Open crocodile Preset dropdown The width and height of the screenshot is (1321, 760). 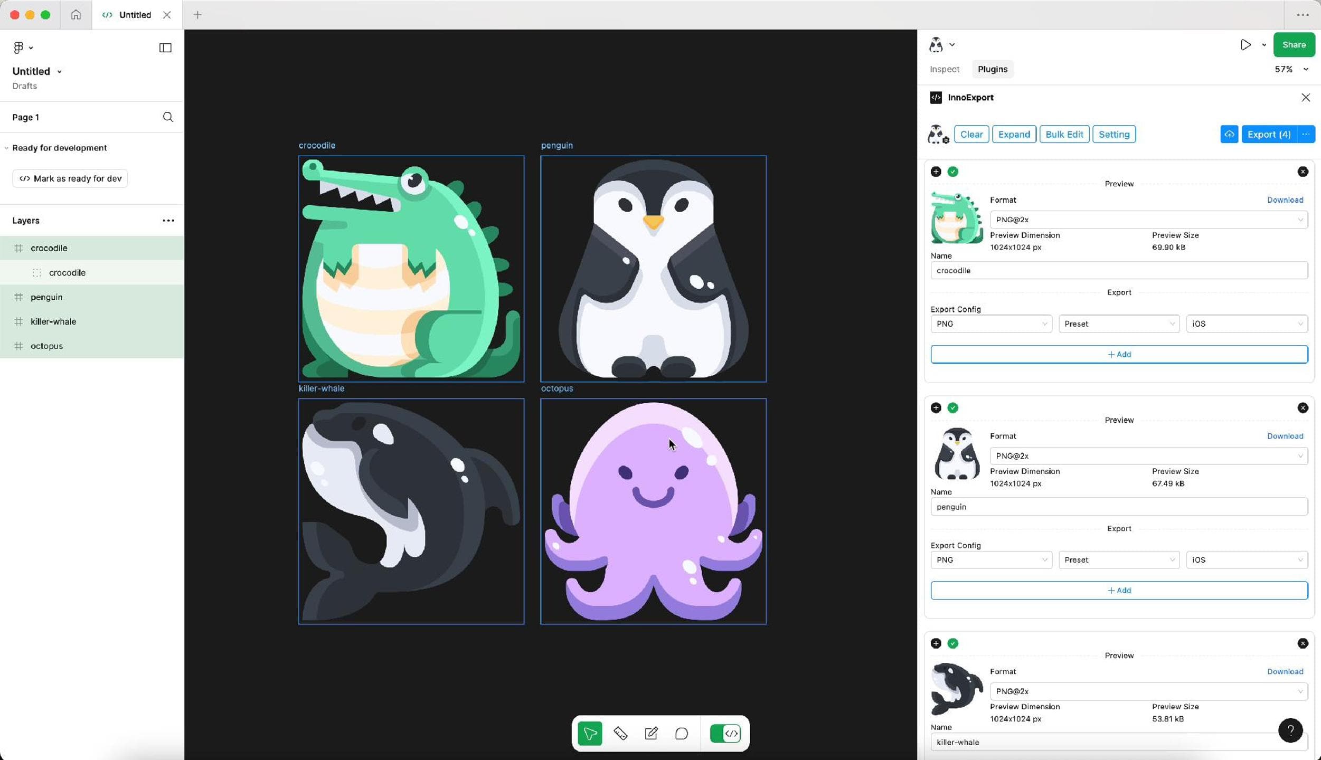(x=1119, y=324)
